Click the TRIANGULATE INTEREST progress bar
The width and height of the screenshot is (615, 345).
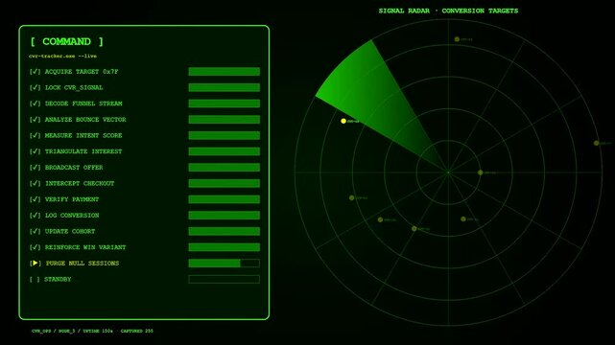224,151
